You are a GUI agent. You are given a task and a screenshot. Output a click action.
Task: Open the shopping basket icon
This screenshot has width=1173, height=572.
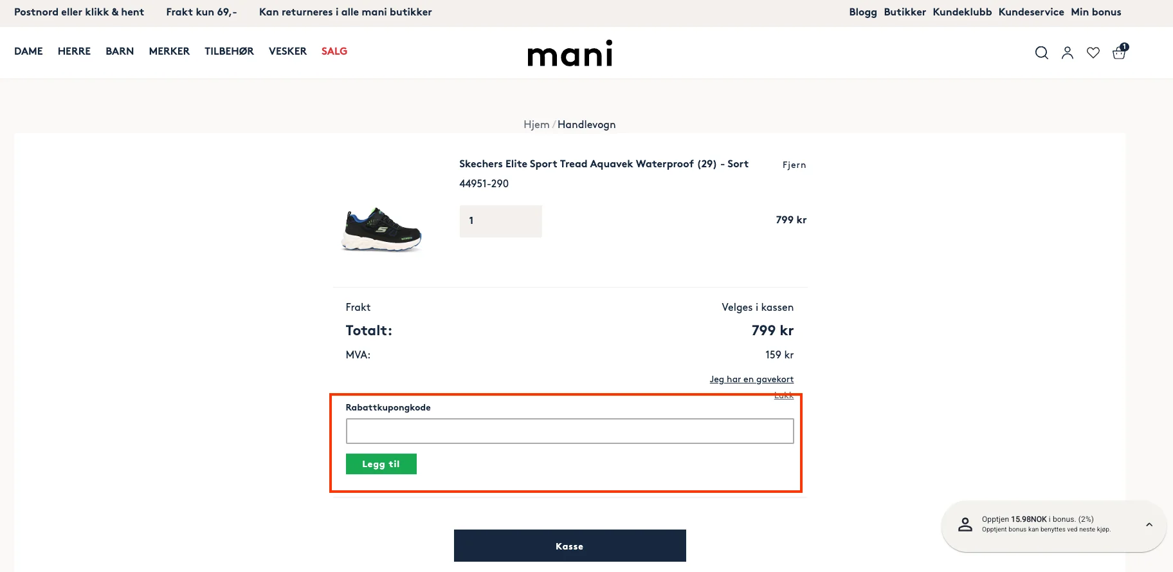1120,51
